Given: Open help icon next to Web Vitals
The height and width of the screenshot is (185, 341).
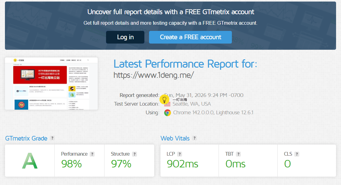Looking at the screenshot, I should tap(194, 138).
